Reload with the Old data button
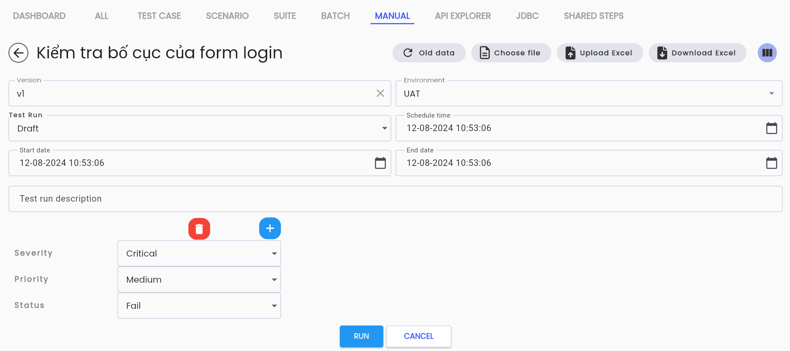 pyautogui.click(x=429, y=53)
